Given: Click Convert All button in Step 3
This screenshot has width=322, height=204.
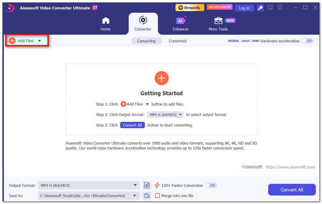Looking at the screenshot, I should pos(132,125).
